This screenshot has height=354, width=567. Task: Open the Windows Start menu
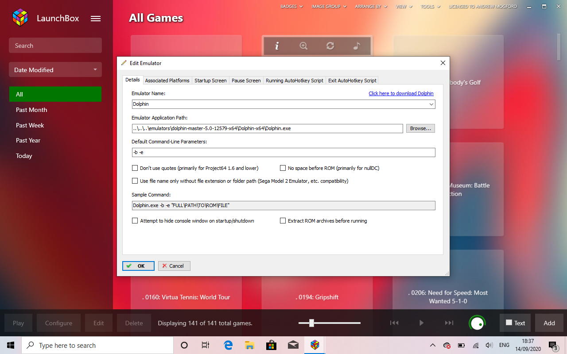(x=11, y=345)
